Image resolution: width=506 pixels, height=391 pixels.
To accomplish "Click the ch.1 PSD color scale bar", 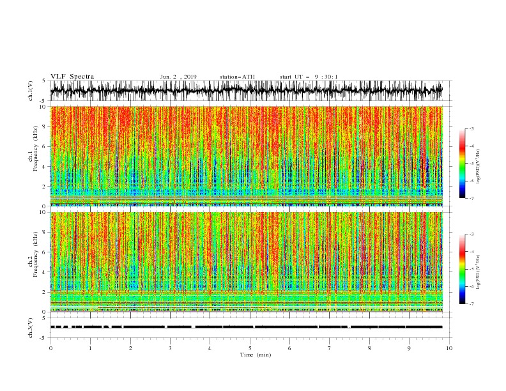I will click(x=463, y=164).
